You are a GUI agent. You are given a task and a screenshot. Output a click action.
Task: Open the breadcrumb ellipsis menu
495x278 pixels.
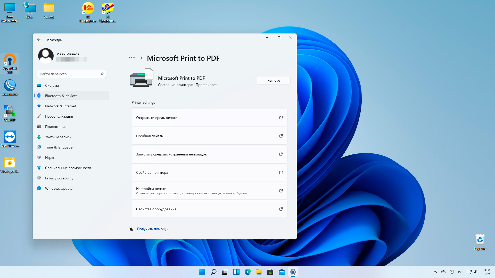pyautogui.click(x=132, y=58)
